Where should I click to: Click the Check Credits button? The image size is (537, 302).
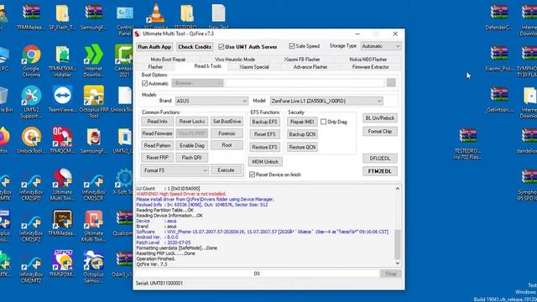tap(195, 47)
